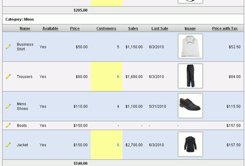Viewport: 245px width, 166px height.
Task: Sort by the Name column header
Action: (25, 29)
